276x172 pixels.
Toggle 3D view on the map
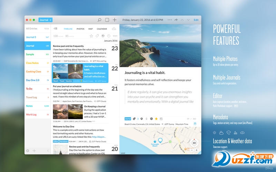click(x=194, y=143)
